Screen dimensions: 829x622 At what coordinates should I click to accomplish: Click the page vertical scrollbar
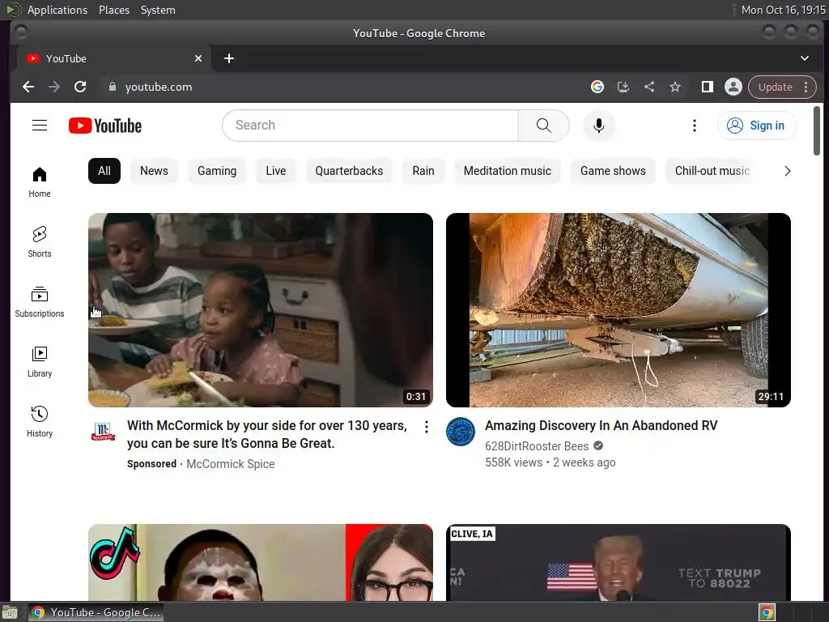pyautogui.click(x=817, y=130)
